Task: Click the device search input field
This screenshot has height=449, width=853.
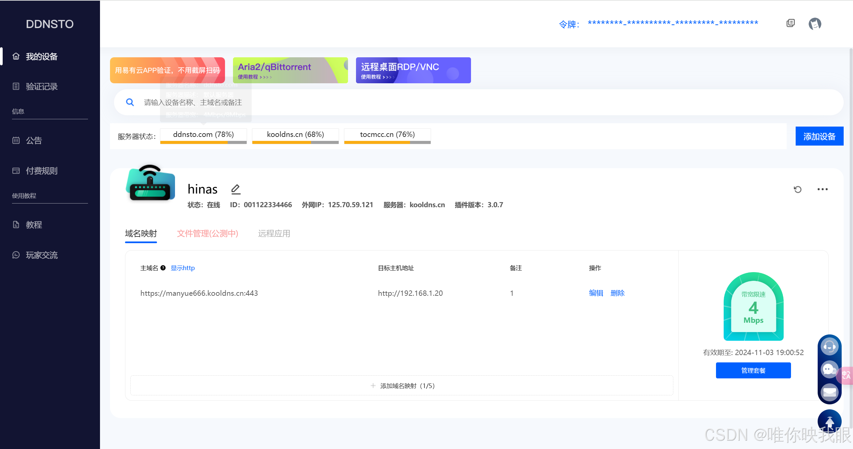Action: (x=467, y=102)
